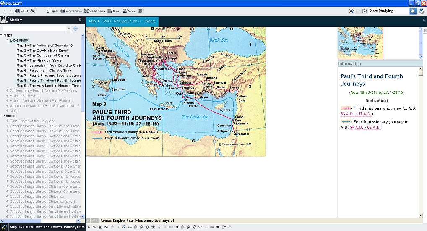Screen dimensions: 427x231
Task: Click the full-screen black arrow icon in bottom toolbar
Action: [106, 227]
